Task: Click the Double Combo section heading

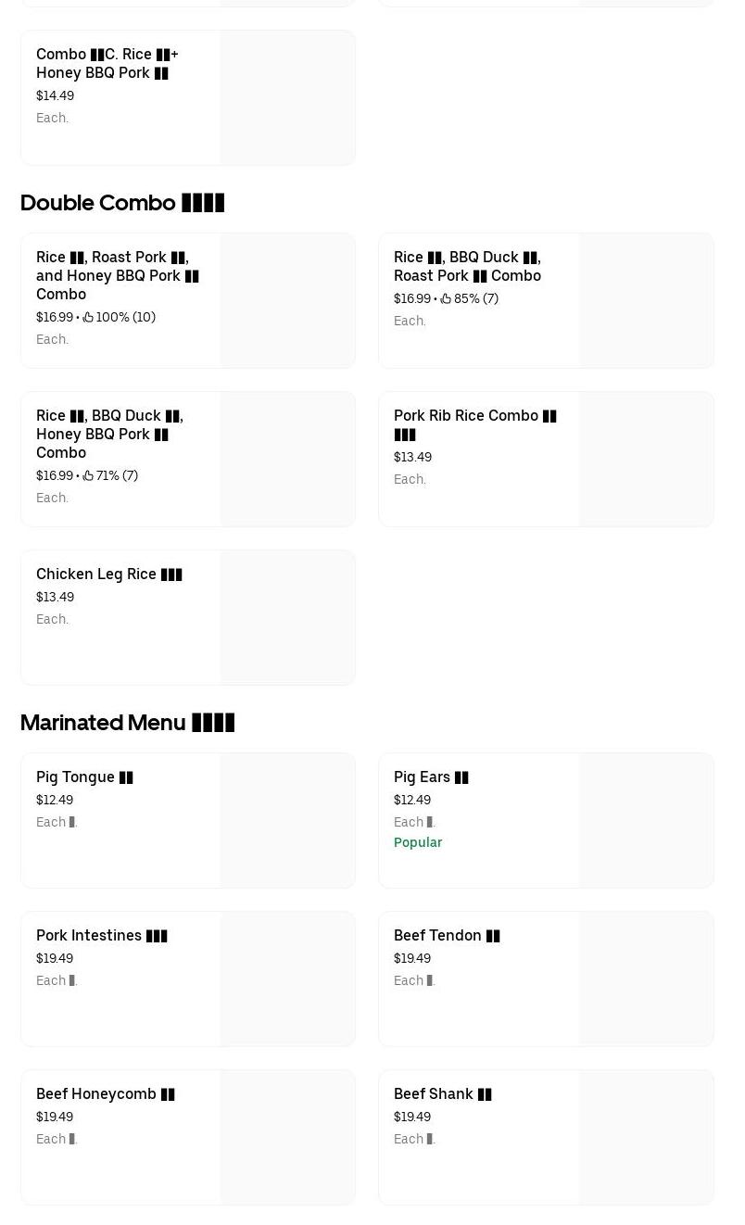Action: (x=122, y=202)
